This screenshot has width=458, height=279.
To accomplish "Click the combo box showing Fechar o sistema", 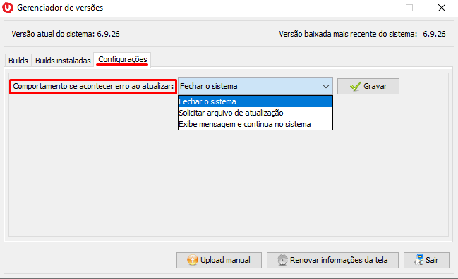I will [x=255, y=86].
